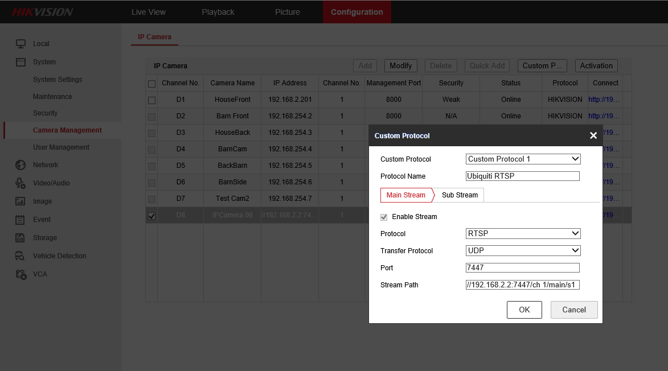Check the D1 HouseFront row checkbox
668x371 pixels.
click(x=151, y=100)
